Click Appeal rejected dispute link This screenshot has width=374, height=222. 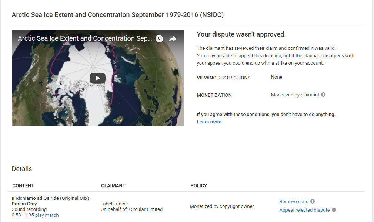click(x=304, y=210)
